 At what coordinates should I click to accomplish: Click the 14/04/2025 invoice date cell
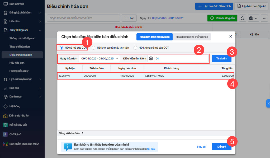click(127, 76)
